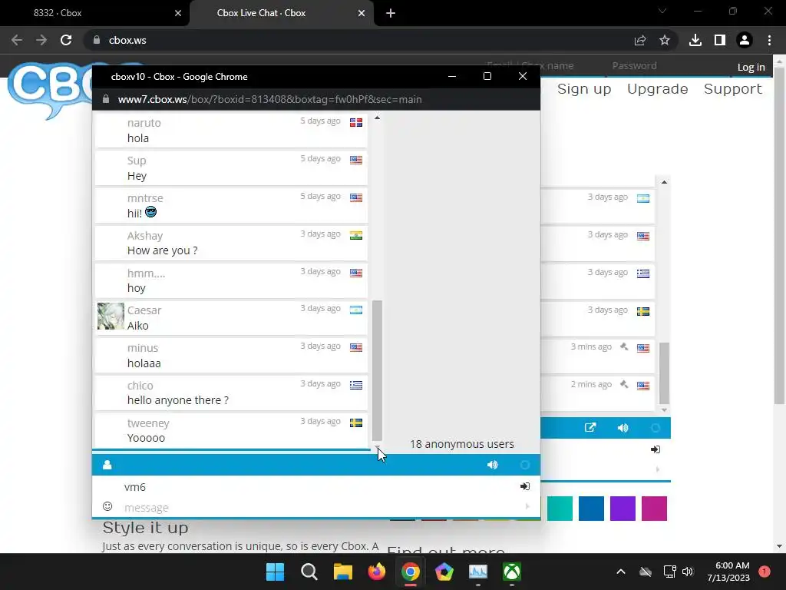The height and width of the screenshot is (590, 786).
Task: Open the Sign up link
Action: tap(584, 89)
